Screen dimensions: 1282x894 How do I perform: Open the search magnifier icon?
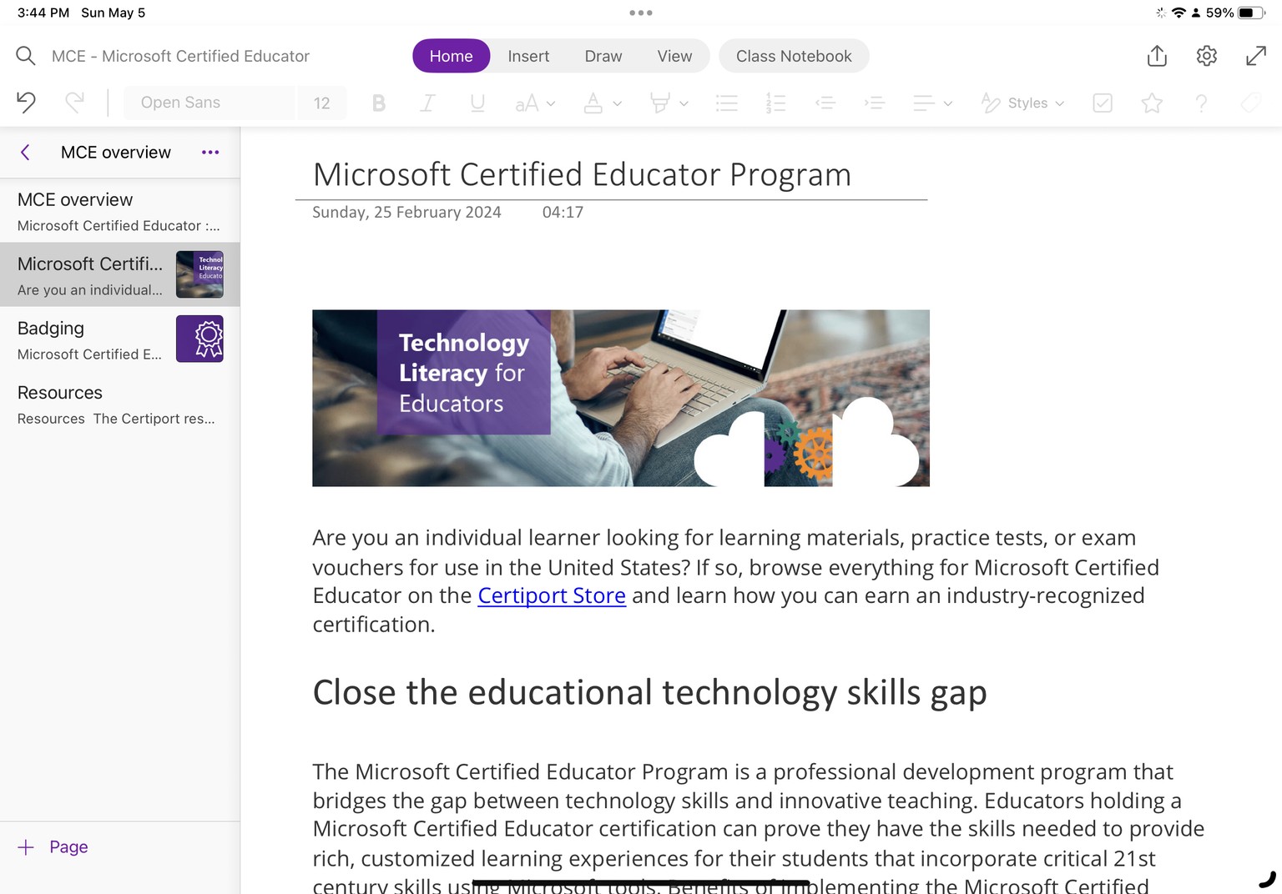[26, 56]
